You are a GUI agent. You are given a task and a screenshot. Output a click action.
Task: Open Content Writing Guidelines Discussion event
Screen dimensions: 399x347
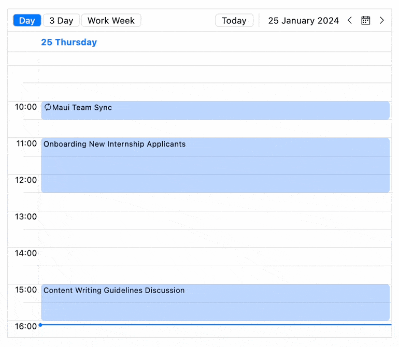[215, 302]
